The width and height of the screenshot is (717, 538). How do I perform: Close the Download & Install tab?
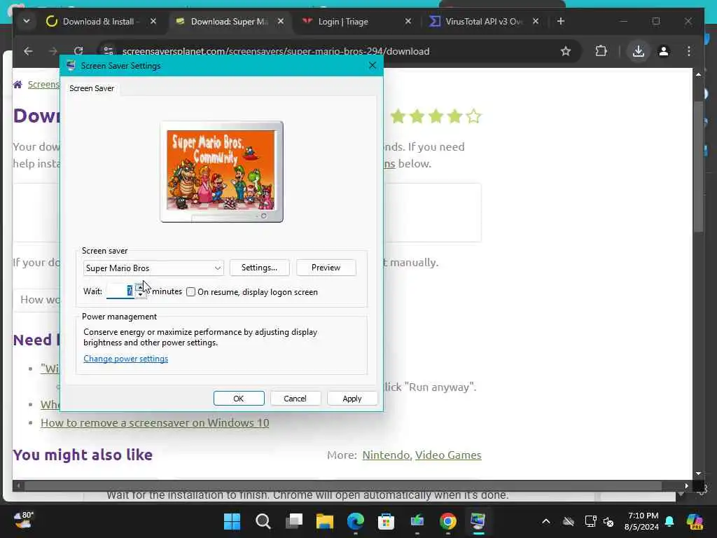153,22
